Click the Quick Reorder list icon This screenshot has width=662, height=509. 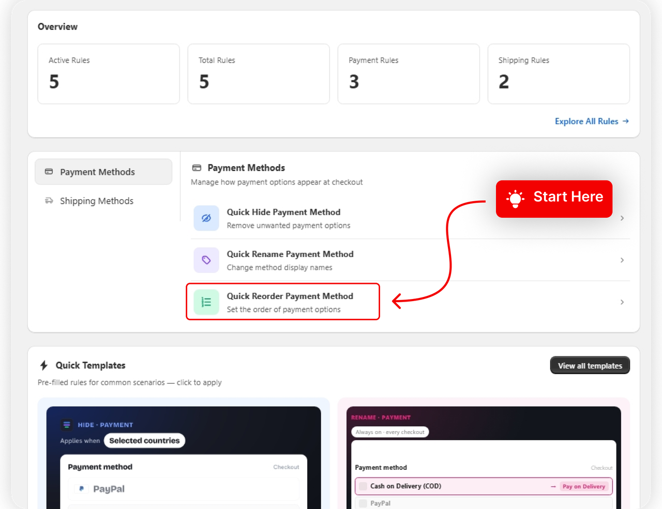click(206, 302)
